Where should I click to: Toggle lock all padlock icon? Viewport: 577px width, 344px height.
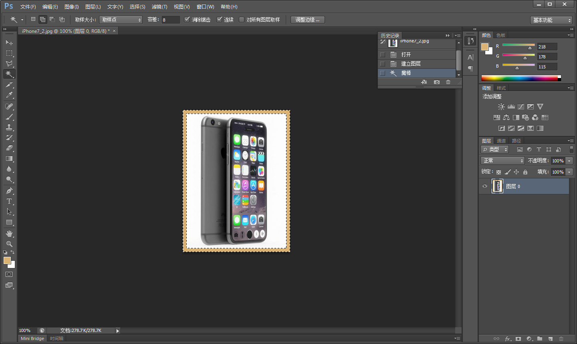pyautogui.click(x=525, y=172)
